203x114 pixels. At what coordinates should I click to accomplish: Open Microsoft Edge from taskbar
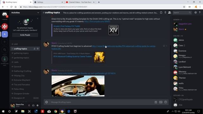pos(69,111)
